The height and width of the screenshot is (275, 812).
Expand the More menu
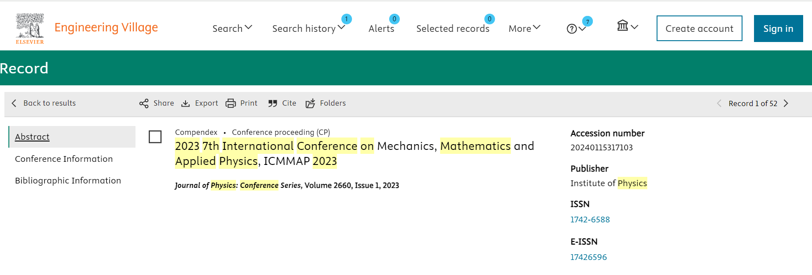(524, 28)
